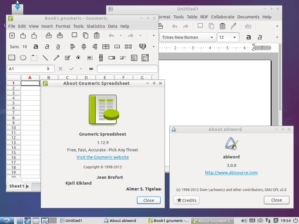Image resolution: width=299 pixels, height=224 pixels.
Task: Open Gnumeric print preview icon
Action: click(x=60, y=36)
